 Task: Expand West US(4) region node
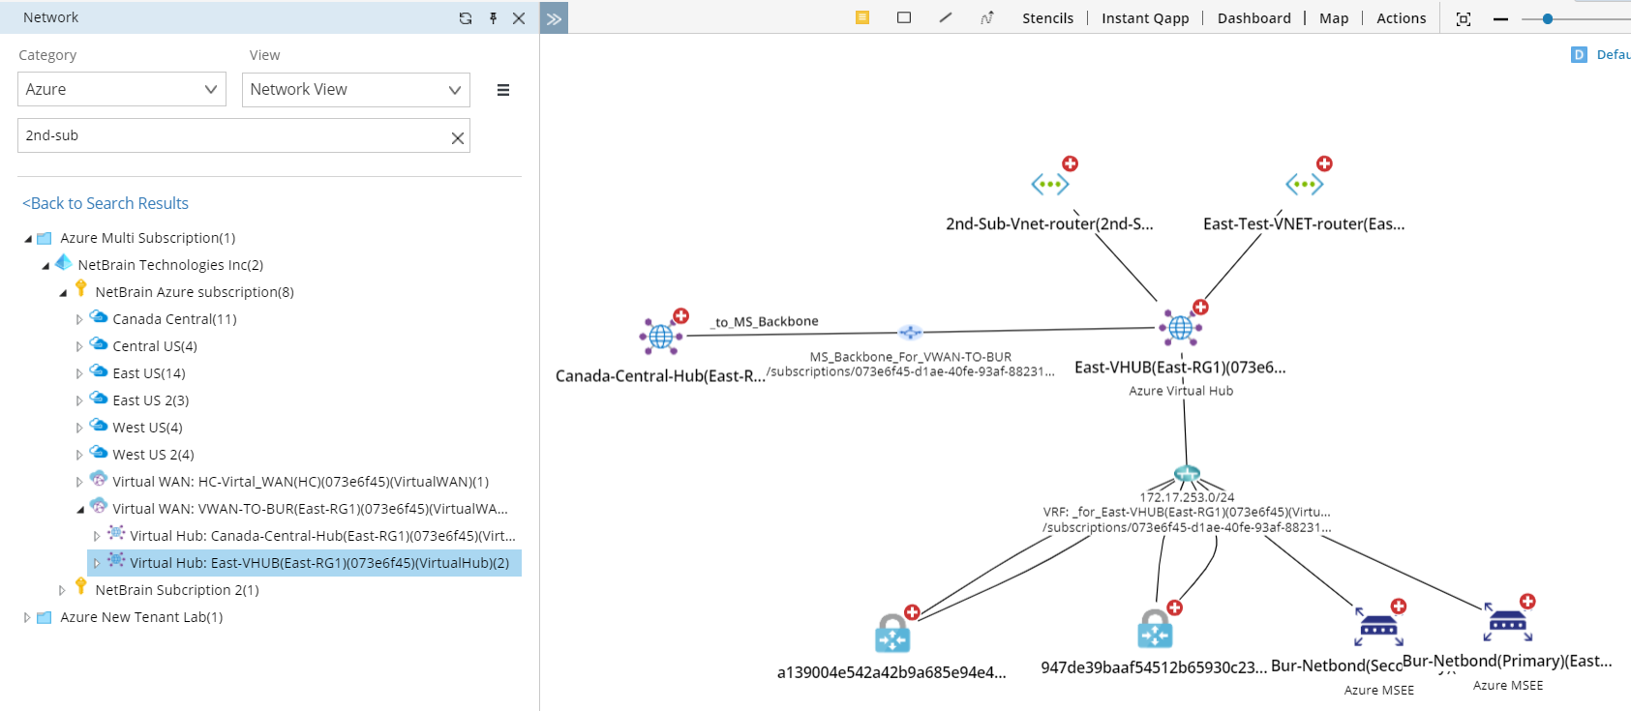pos(79,428)
